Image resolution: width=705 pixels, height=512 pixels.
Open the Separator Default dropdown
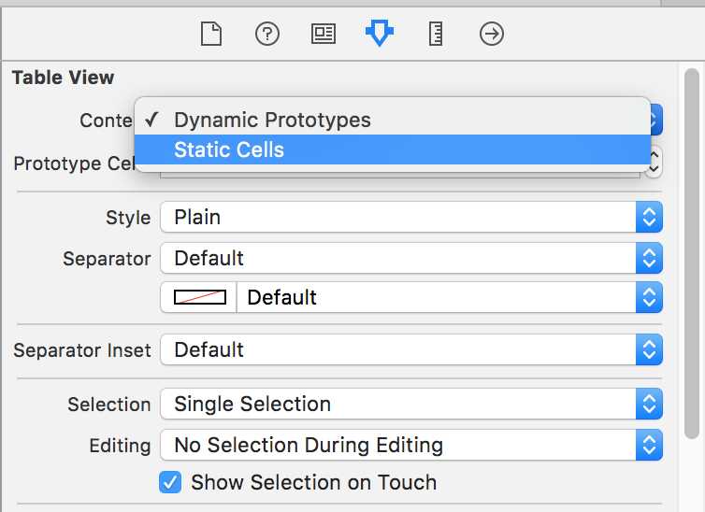point(411,258)
